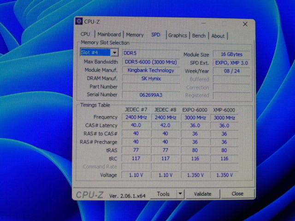This screenshot has width=295, height=221.
Task: Click the Max Bandwidth value DDR5-6000 (3000 MHz)
Action: tap(151, 62)
